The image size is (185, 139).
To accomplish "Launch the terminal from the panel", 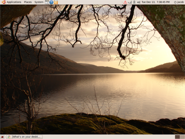I will (47, 2).
